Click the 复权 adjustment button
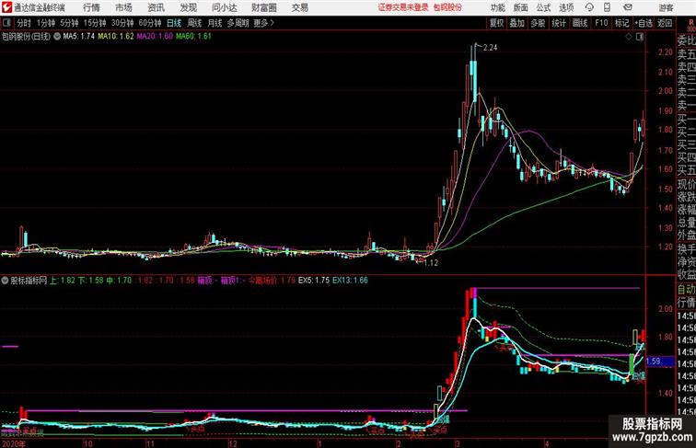 point(496,23)
